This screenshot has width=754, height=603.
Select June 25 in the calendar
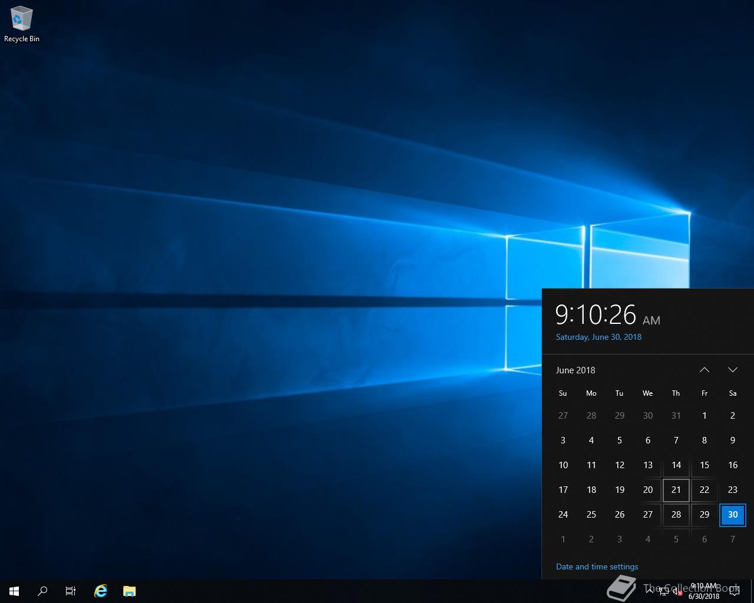tap(591, 515)
